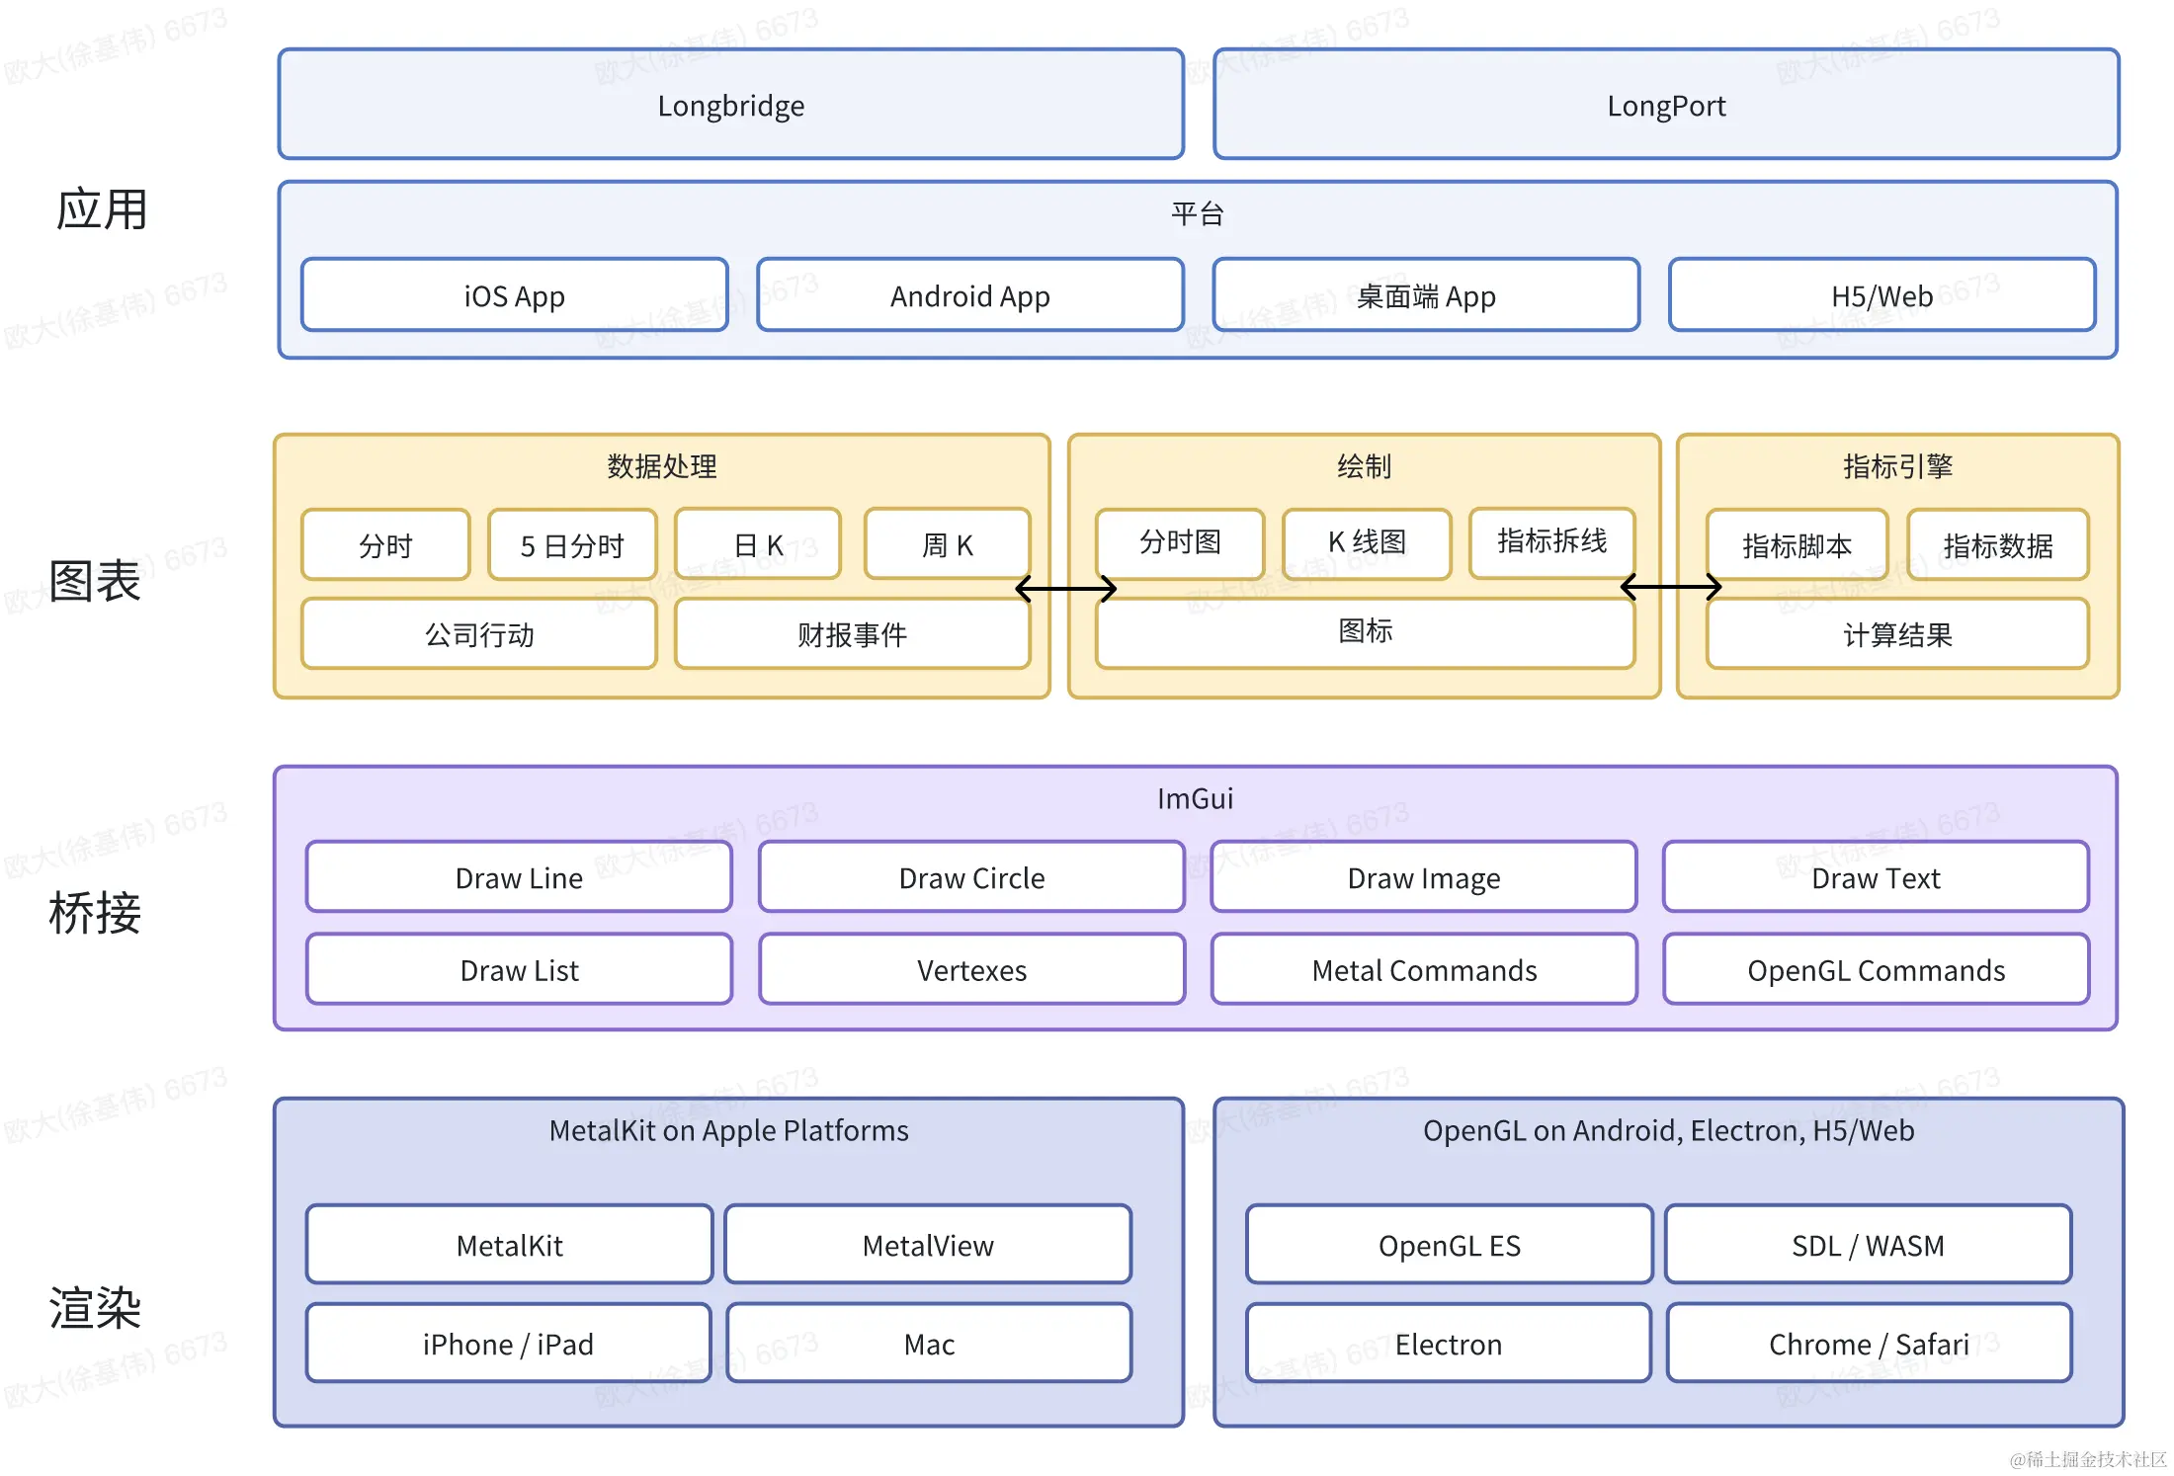Viewport: 2174px width, 1476px height.
Task: Click the Longbridge box
Action: click(731, 105)
